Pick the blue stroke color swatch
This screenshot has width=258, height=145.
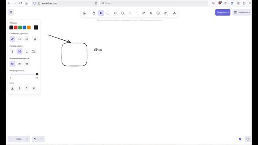pyautogui.click(x=25, y=27)
